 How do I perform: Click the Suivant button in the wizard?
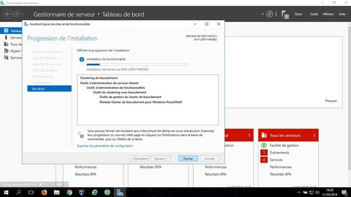161,159
